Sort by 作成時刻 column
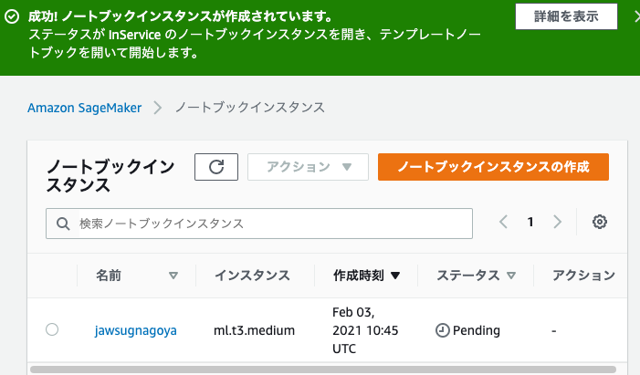Image resolution: width=640 pixels, height=375 pixels. (366, 276)
